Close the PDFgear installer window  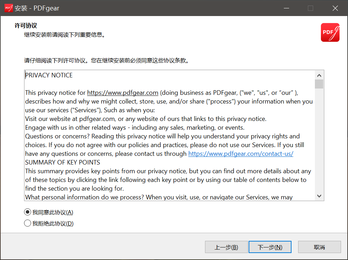coord(335,8)
